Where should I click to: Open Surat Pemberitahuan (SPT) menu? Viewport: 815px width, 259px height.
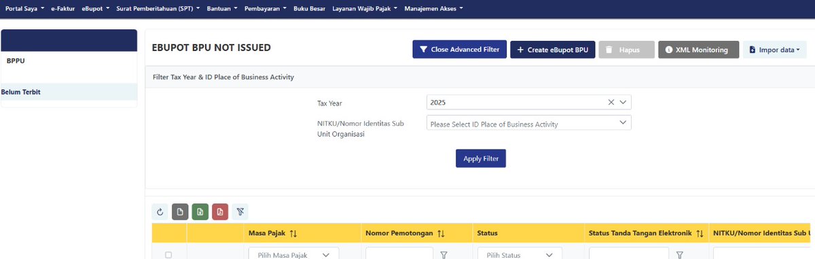158,9
